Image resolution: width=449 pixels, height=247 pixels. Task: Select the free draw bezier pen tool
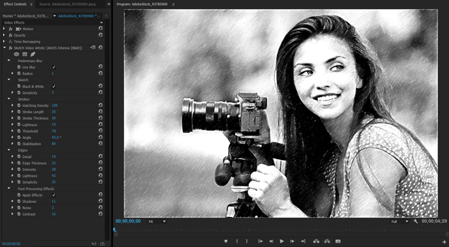click(x=33, y=54)
